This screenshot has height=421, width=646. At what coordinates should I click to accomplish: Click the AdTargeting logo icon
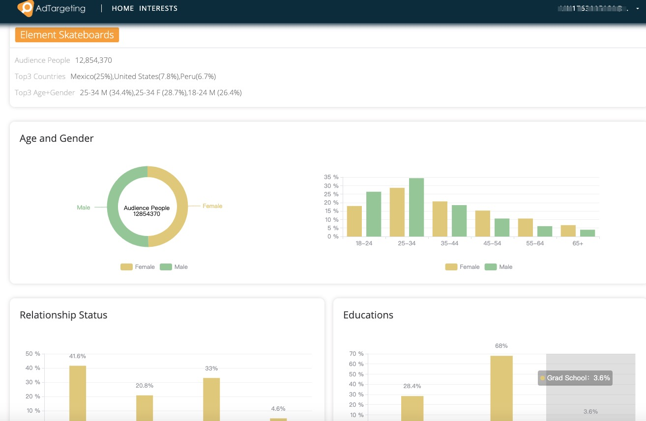point(26,8)
